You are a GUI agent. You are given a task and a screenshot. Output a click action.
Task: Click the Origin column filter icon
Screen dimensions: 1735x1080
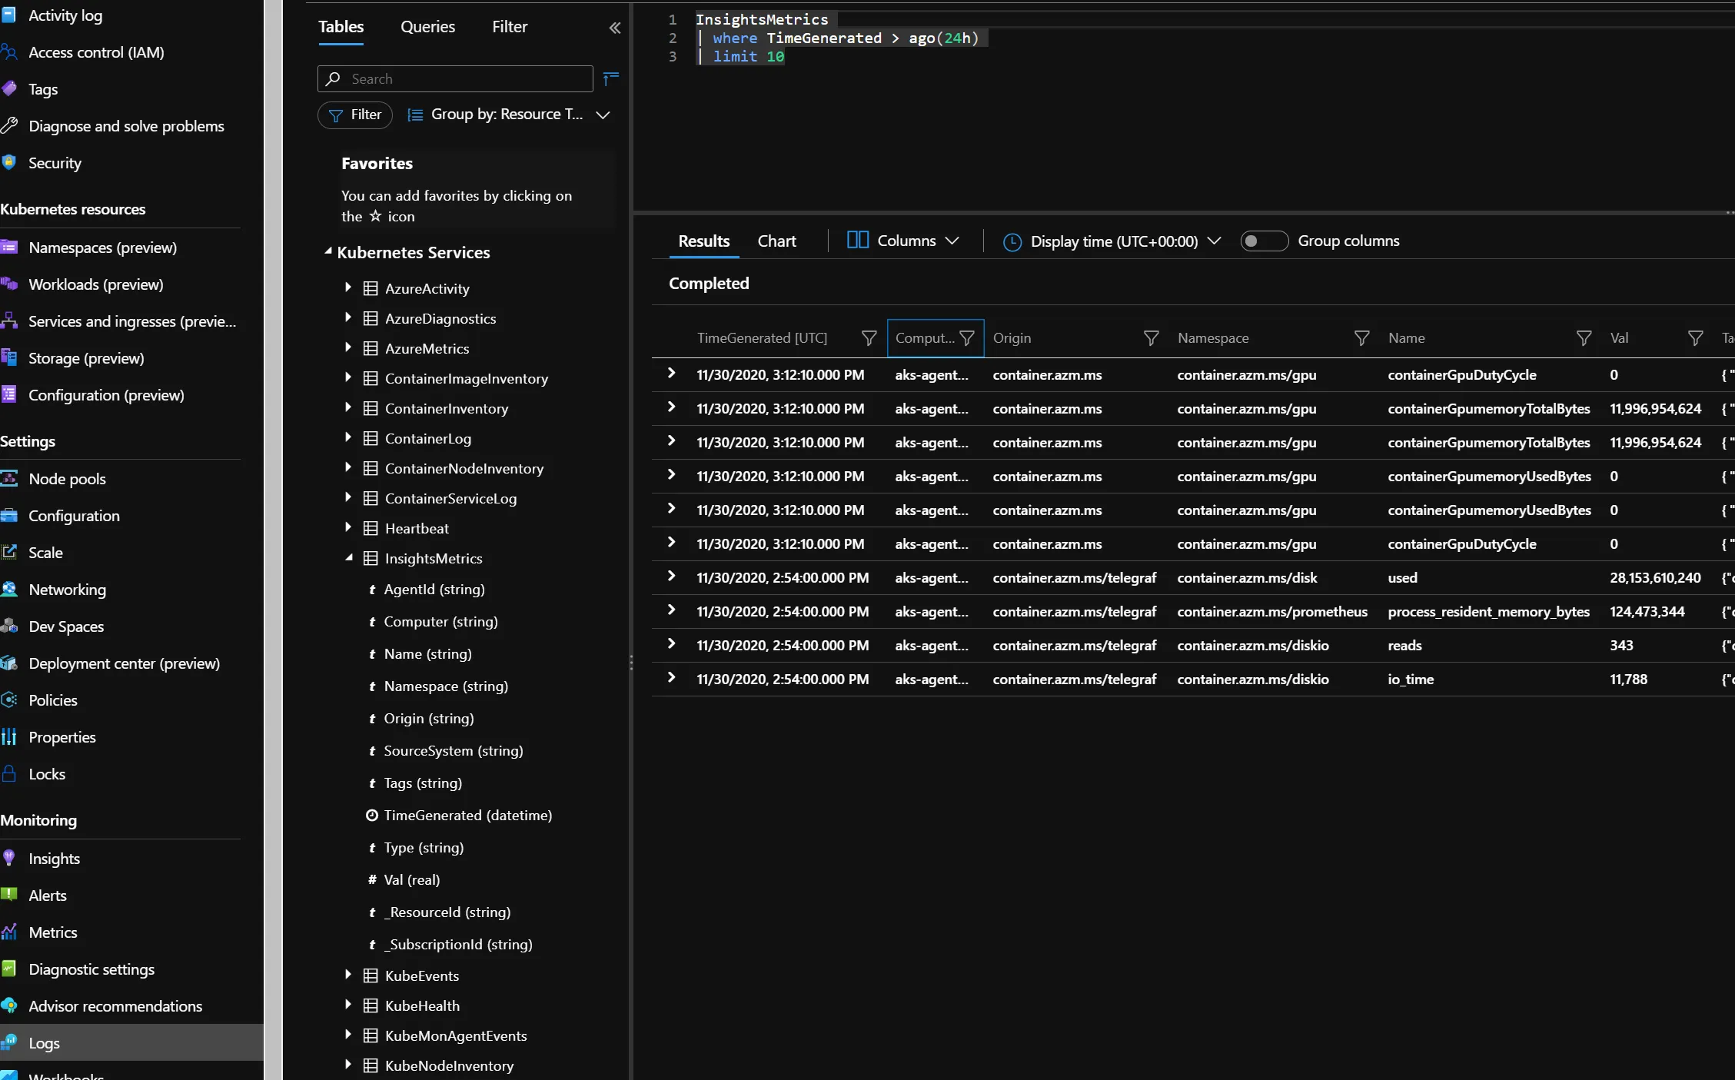pos(1151,338)
